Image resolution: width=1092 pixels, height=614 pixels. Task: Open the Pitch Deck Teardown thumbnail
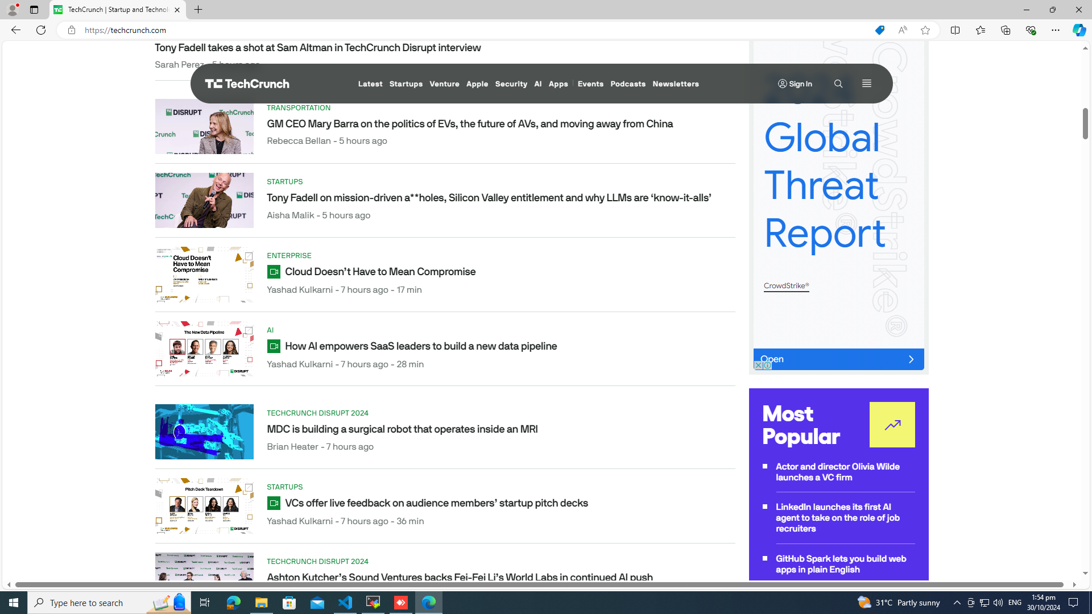click(204, 506)
